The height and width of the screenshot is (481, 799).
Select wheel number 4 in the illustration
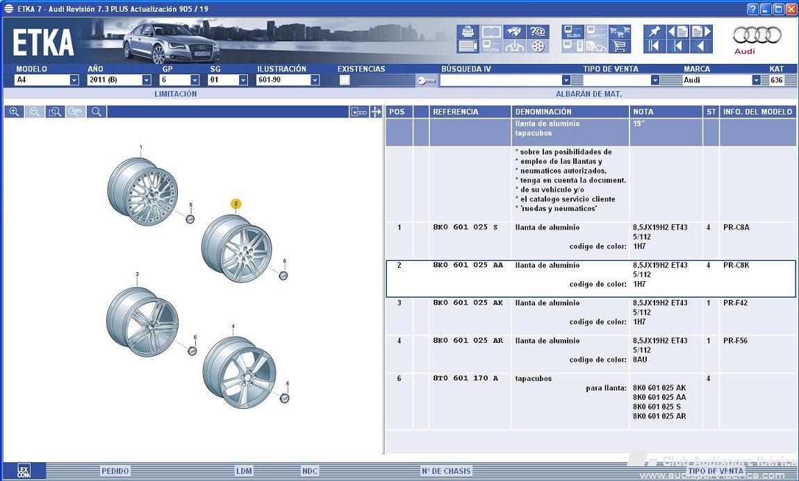pos(239,372)
